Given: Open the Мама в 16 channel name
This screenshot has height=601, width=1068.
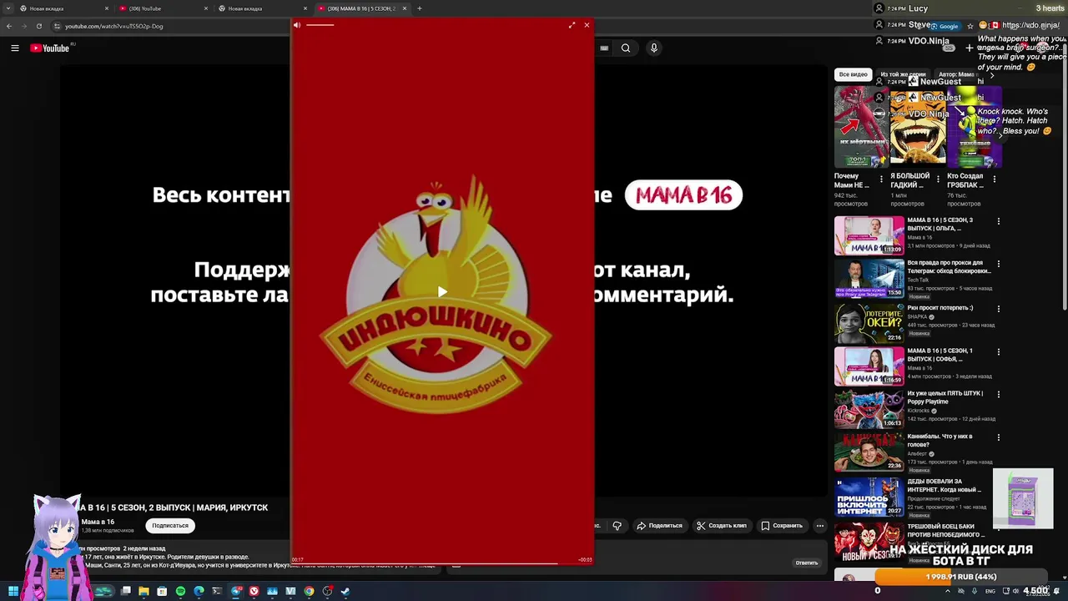Looking at the screenshot, I should 98,522.
